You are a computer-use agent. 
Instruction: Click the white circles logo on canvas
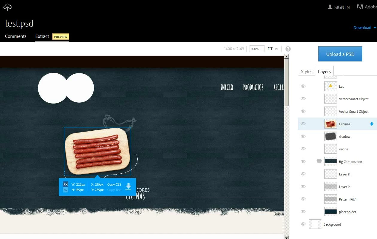66,88
